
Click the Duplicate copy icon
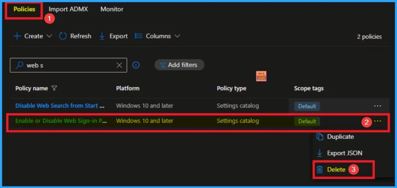click(320, 137)
